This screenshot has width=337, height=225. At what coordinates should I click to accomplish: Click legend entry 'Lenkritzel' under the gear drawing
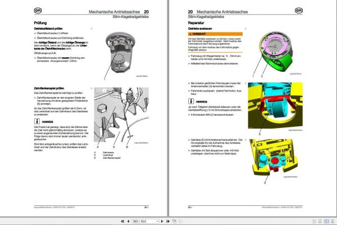pyautogui.click(x=108, y=155)
